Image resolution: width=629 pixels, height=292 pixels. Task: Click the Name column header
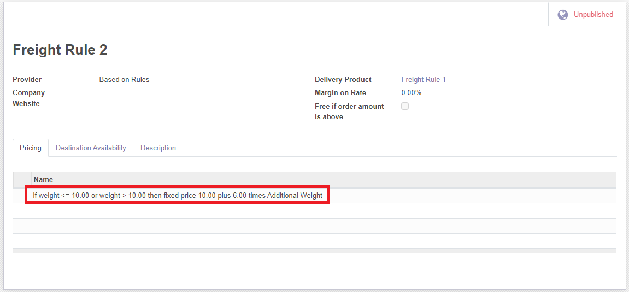[x=43, y=179]
